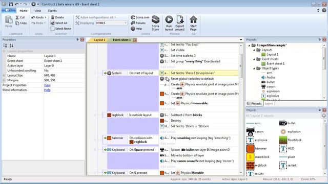Select the bullet object in Objects panel
Screen dimensions: 328x184
click(x=288, y=123)
